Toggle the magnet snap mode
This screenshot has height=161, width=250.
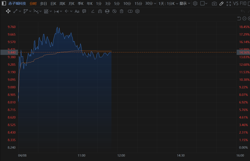[100, 11]
